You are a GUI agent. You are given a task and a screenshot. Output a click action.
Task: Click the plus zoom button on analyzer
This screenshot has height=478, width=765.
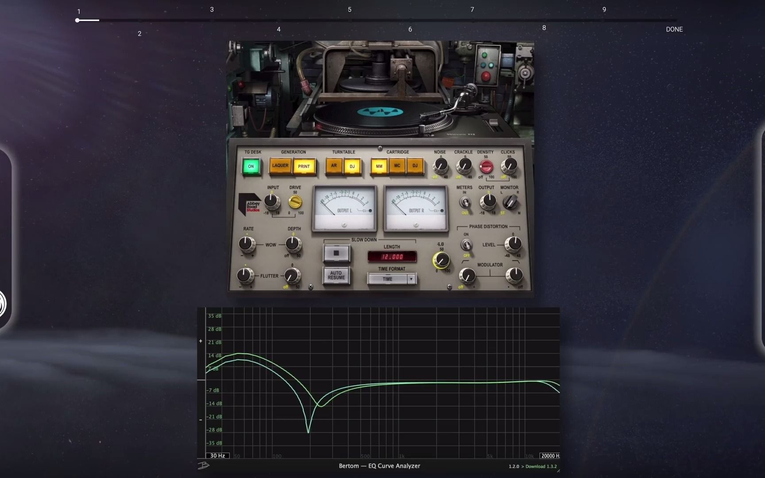tap(201, 341)
